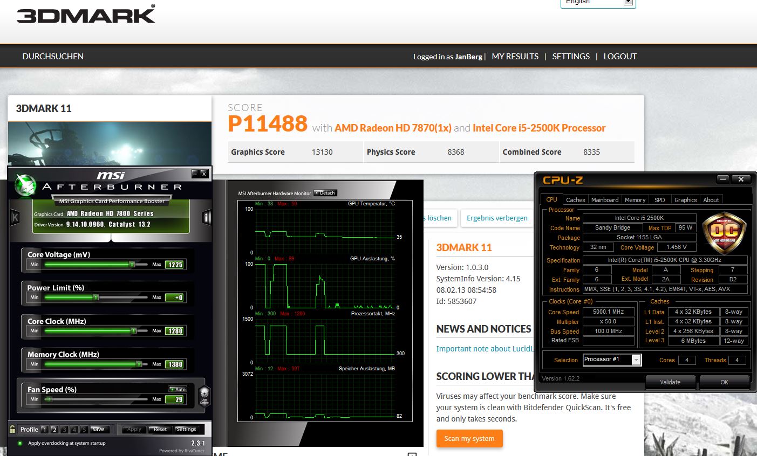The image size is (757, 456).
Task: Toggle Auto fan speed in Afterburner
Action: point(178,389)
